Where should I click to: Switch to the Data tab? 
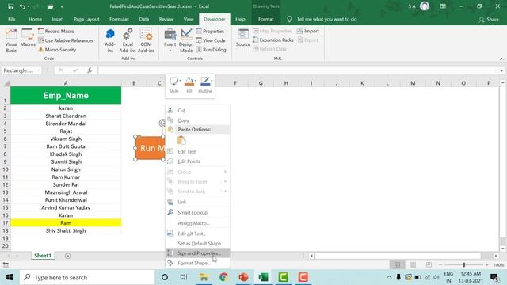click(x=144, y=19)
